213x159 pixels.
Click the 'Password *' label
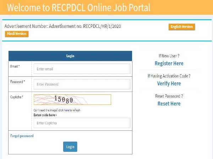(17, 82)
